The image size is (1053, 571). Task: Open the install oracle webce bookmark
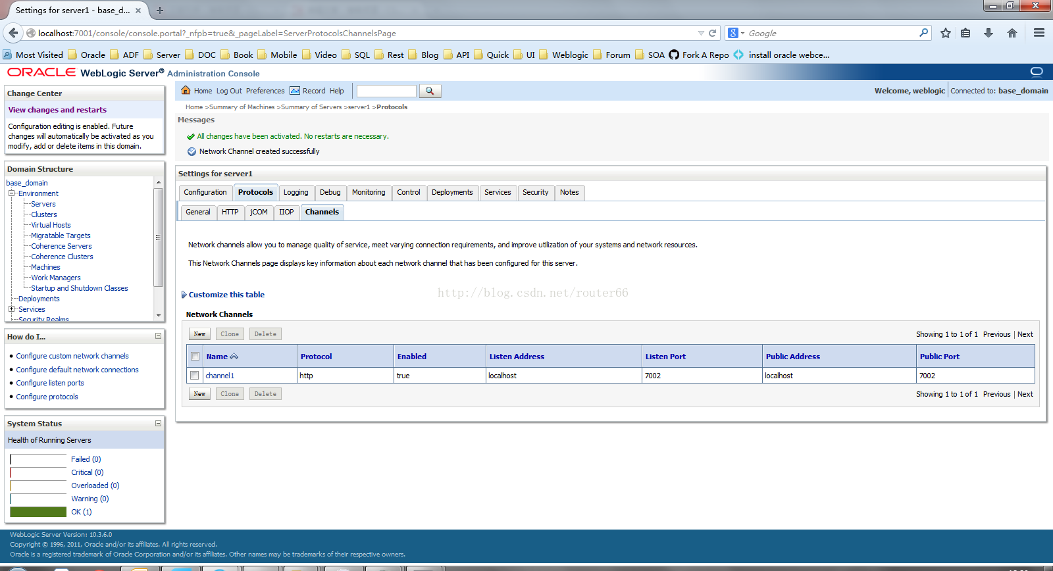(x=782, y=55)
